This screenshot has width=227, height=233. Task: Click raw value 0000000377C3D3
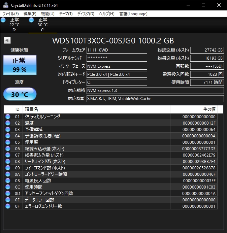199,148
